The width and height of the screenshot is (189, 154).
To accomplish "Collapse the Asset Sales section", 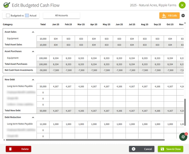I will pos(33,32).
